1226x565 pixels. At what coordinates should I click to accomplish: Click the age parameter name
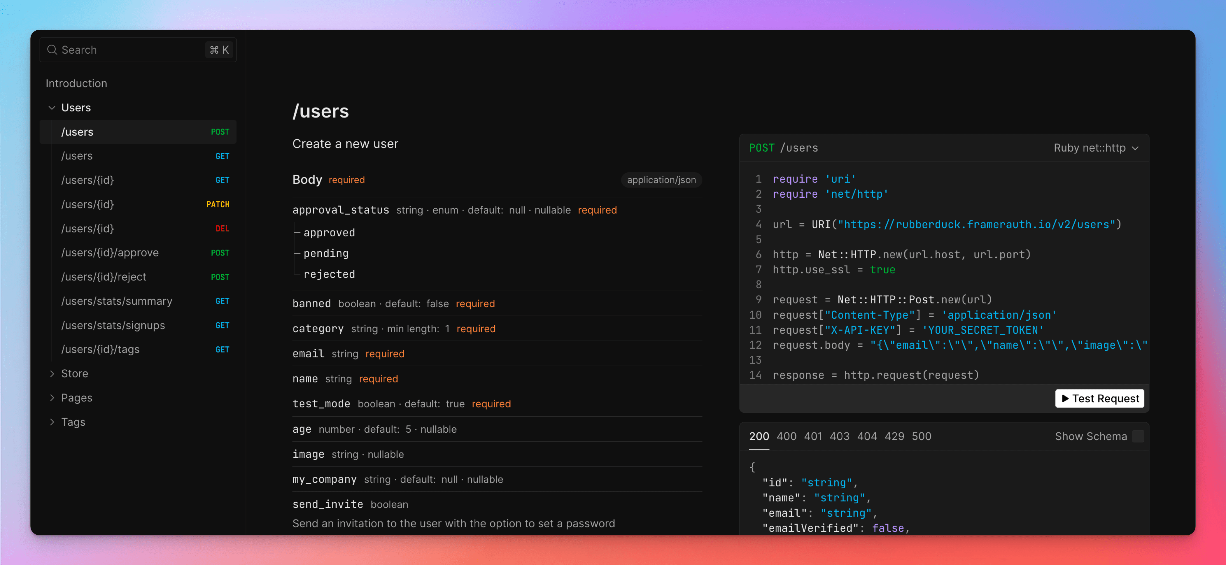302,429
